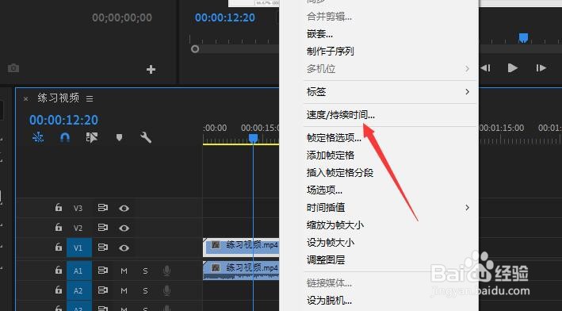This screenshot has width=562, height=311.
Task: Step back one frame in program monitor
Action: (x=485, y=67)
